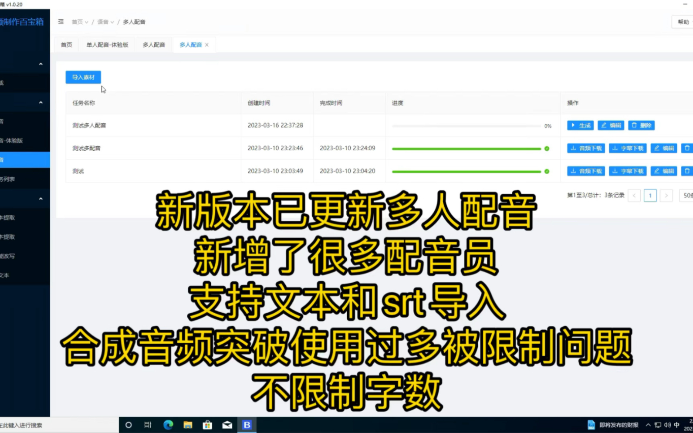Screen dimensions: 693x433
Task: Click 编辑 in the 2023-03-10 23:03:49 row
Action: (x=664, y=171)
